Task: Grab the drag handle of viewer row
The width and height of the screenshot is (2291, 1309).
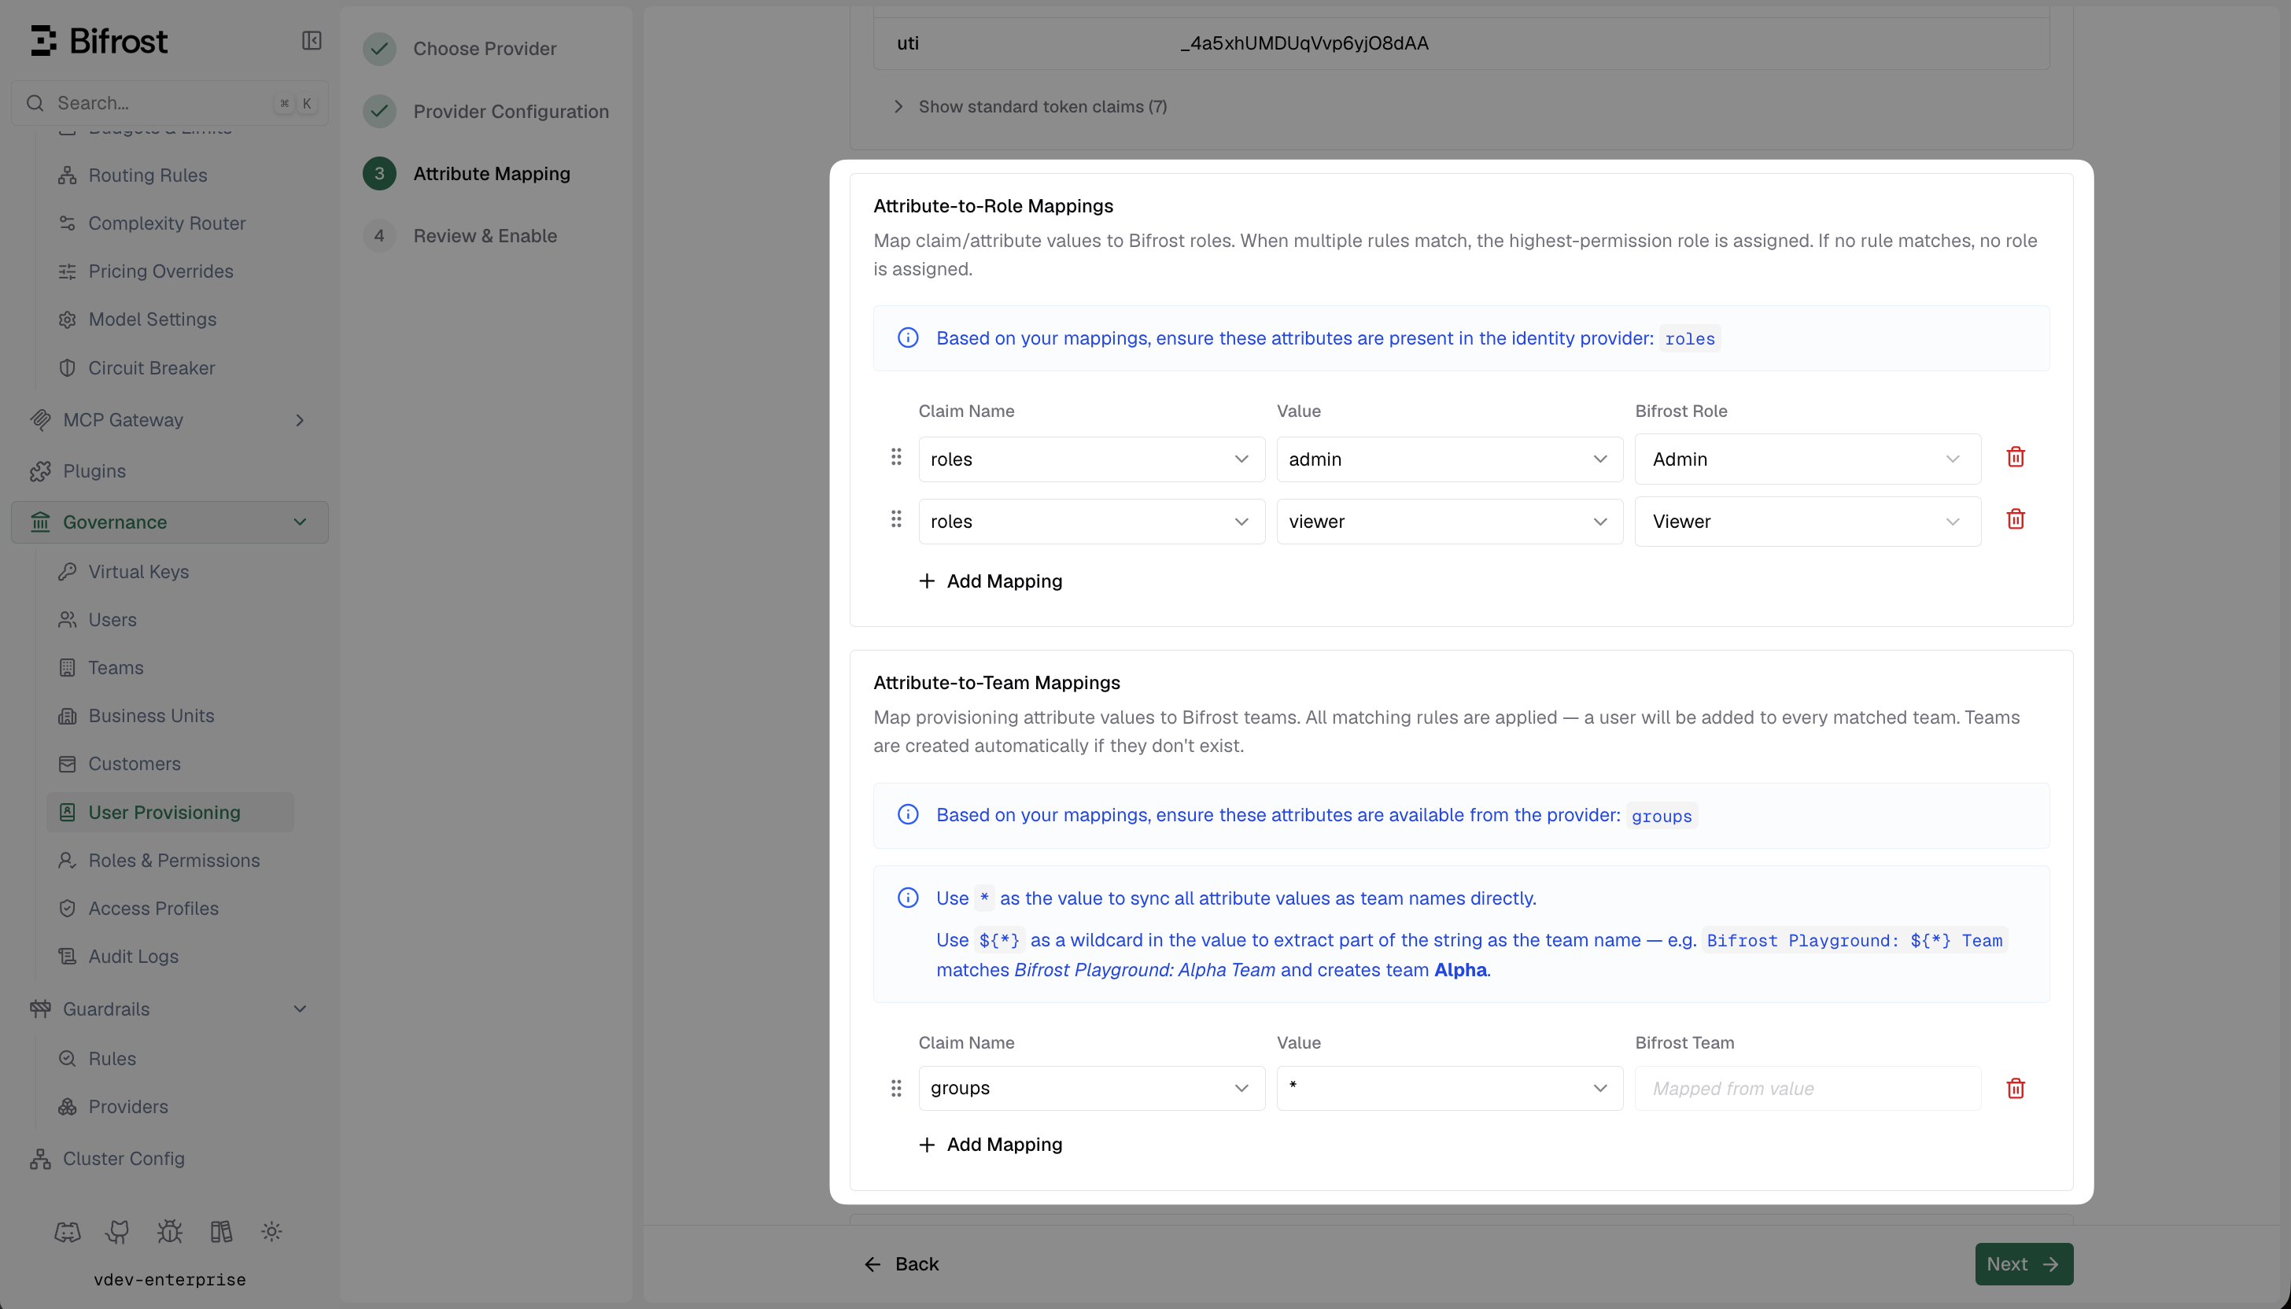Action: (x=895, y=520)
